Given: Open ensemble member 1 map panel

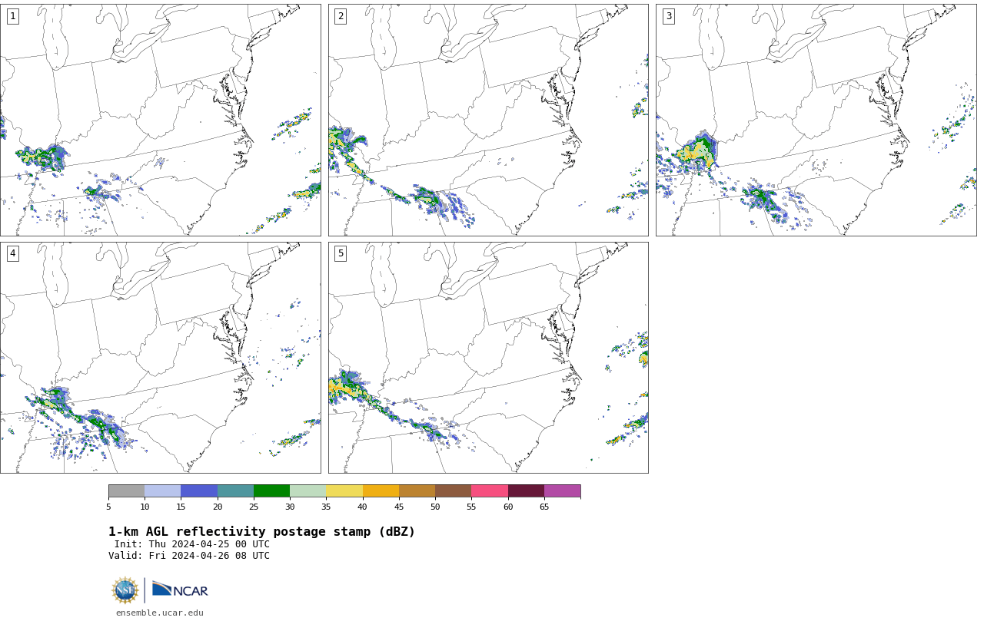Looking at the screenshot, I should pyautogui.click(x=160, y=120).
